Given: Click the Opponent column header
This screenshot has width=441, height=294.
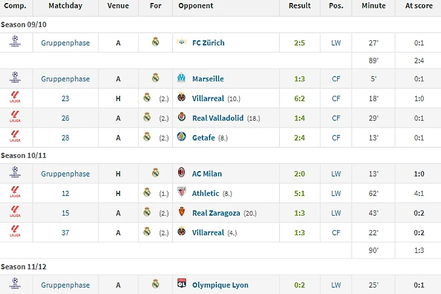Looking at the screenshot, I should pos(196,5).
